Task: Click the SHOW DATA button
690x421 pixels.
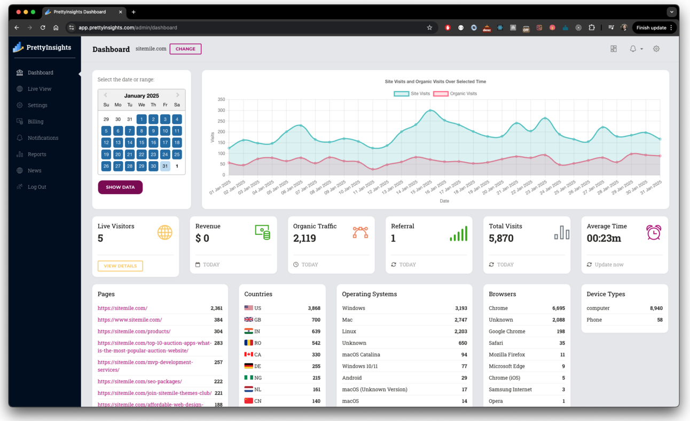Action: click(x=120, y=187)
